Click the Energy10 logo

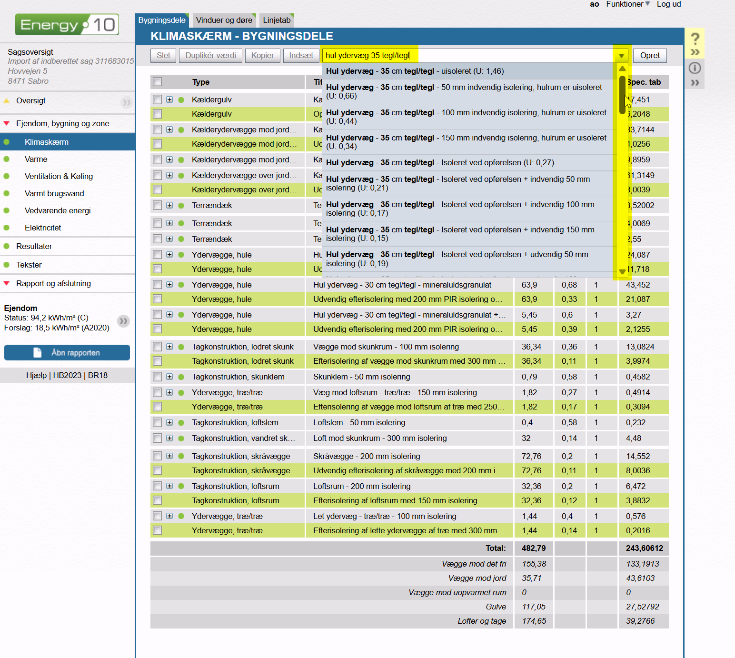pyautogui.click(x=67, y=24)
